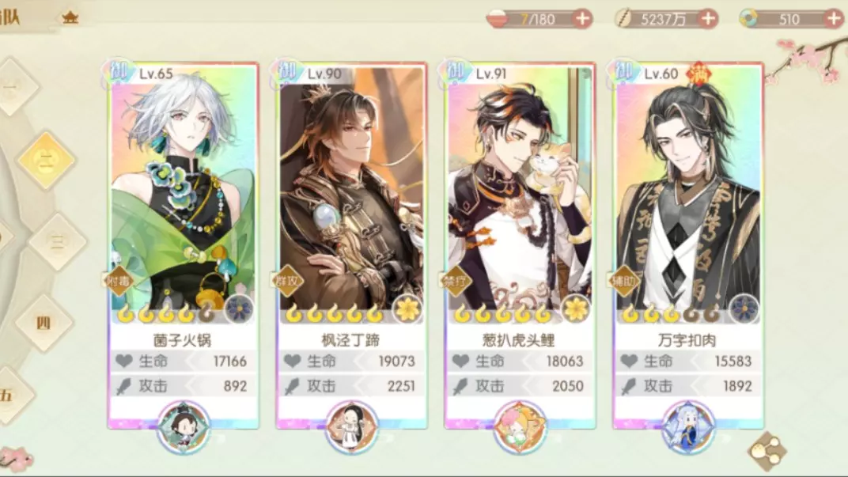
Task: Tap the gold flower badge on 枫泾丁蹄
Action: (407, 309)
